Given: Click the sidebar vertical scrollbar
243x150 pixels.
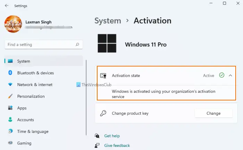Looking at the screenshot, I should coord(86,98).
